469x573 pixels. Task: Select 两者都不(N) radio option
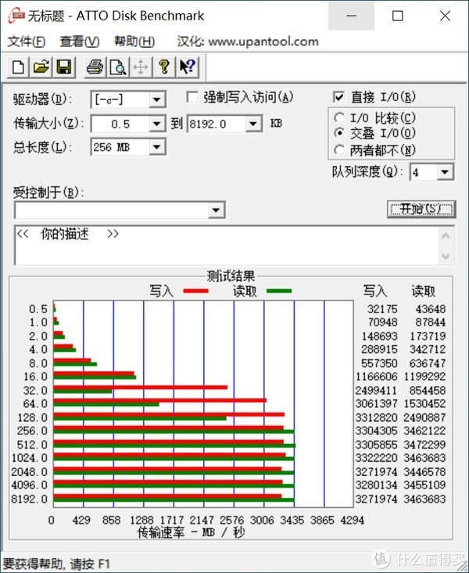(339, 150)
